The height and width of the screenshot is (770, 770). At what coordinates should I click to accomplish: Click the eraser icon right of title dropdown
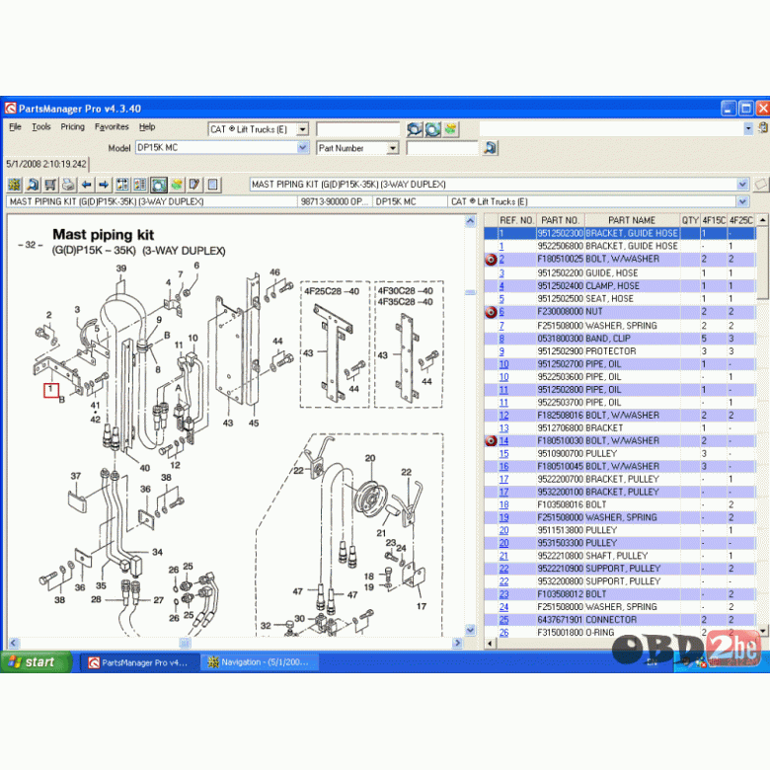[x=761, y=185]
